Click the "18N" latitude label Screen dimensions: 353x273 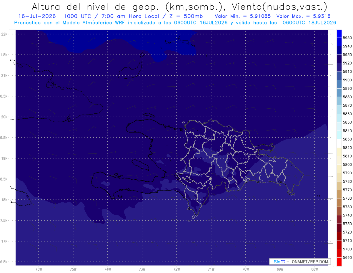tap(5, 200)
